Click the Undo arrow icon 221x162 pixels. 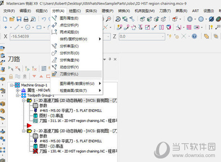click(x=44, y=19)
